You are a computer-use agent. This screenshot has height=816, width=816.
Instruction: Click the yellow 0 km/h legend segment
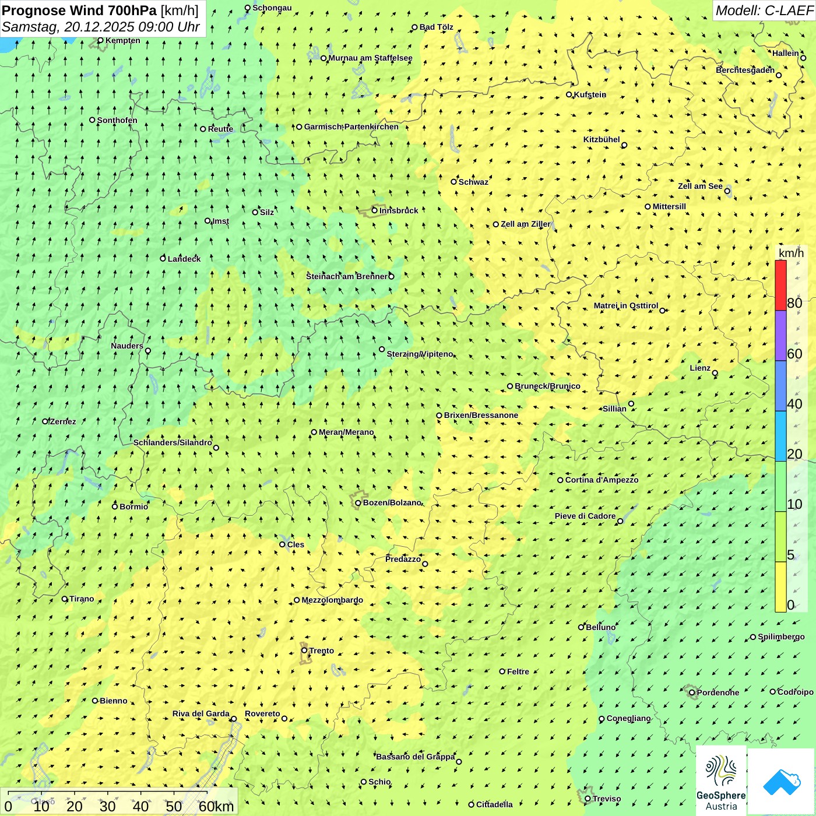tap(780, 587)
